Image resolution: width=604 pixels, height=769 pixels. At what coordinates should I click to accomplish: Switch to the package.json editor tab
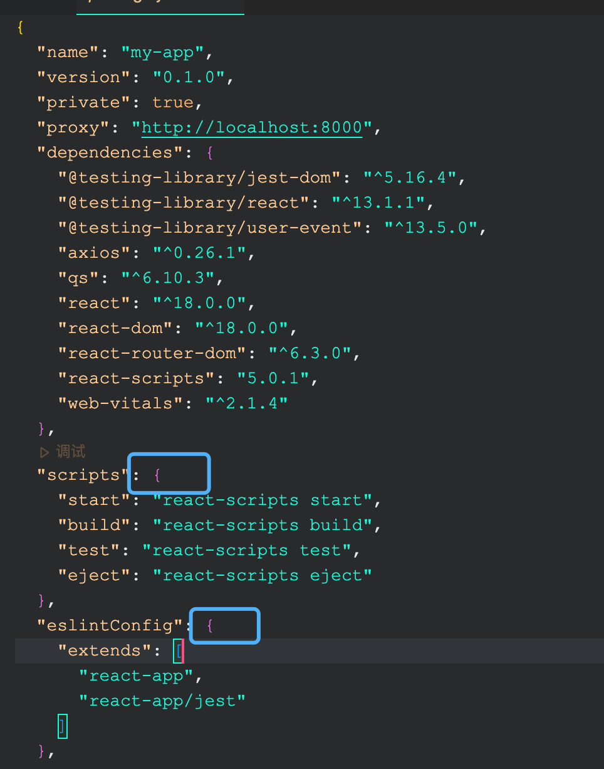160,5
